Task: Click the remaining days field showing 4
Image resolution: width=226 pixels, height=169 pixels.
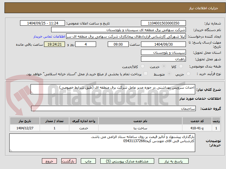Action: (86, 44)
